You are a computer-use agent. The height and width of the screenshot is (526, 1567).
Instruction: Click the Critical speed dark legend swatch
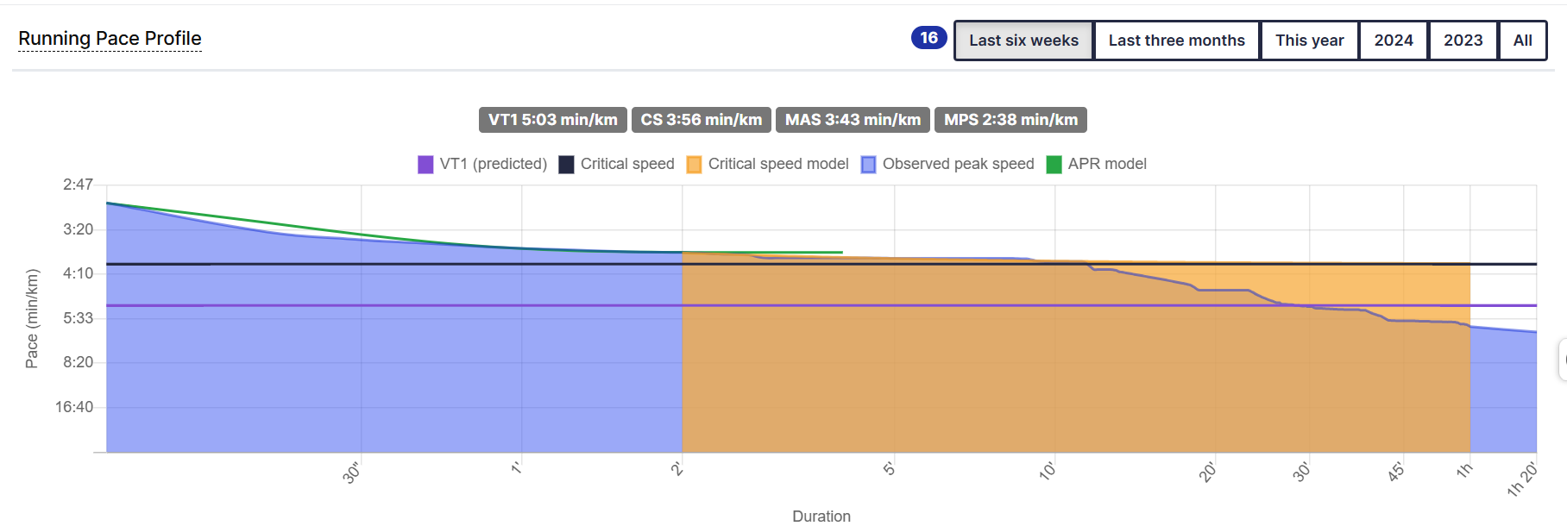pyautogui.click(x=566, y=165)
